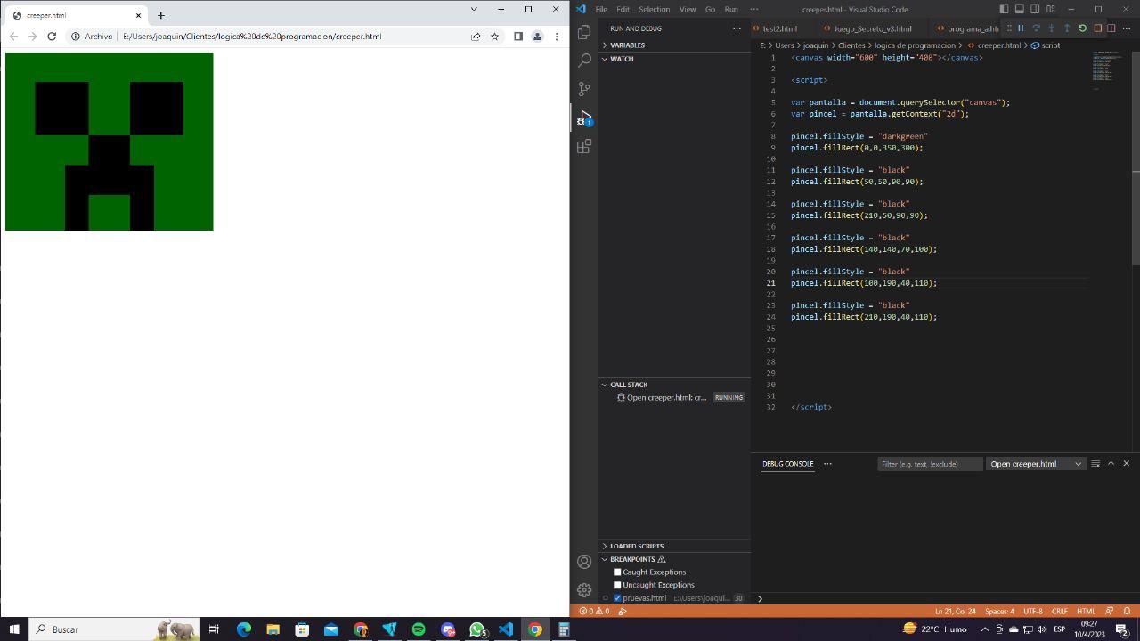Change indentation via Spaces: 4
Image resolution: width=1140 pixels, height=641 pixels.
point(999,611)
